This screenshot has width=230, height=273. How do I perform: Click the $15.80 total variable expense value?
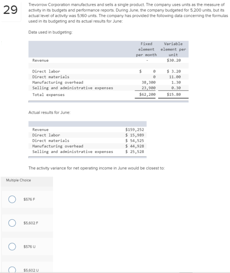[x=174, y=94]
